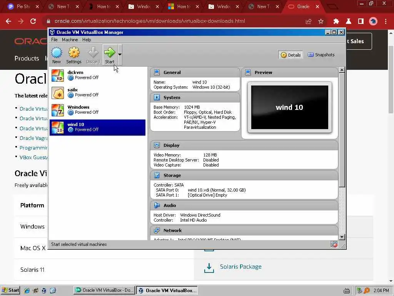Select the wind 10 virtual machine
The width and height of the screenshot is (394, 296).
97,127
